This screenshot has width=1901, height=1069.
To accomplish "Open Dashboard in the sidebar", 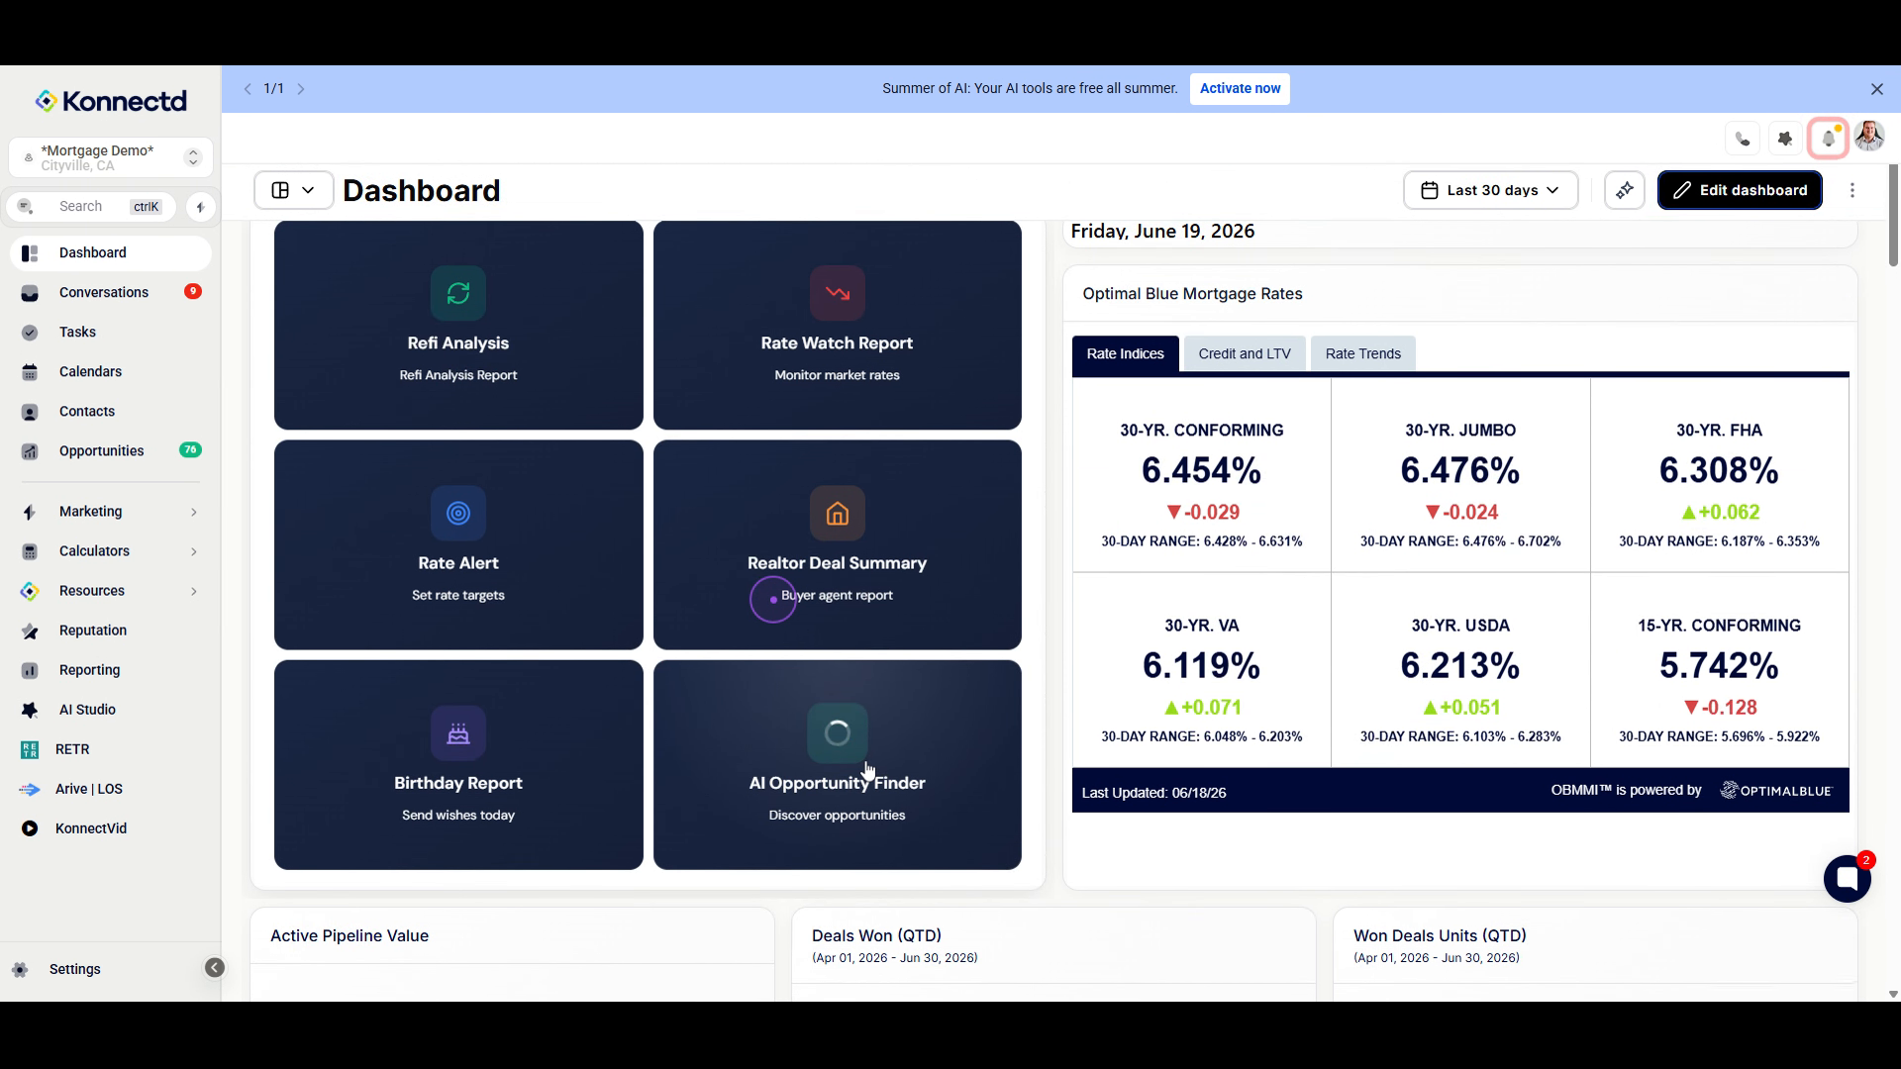I will click(110, 253).
